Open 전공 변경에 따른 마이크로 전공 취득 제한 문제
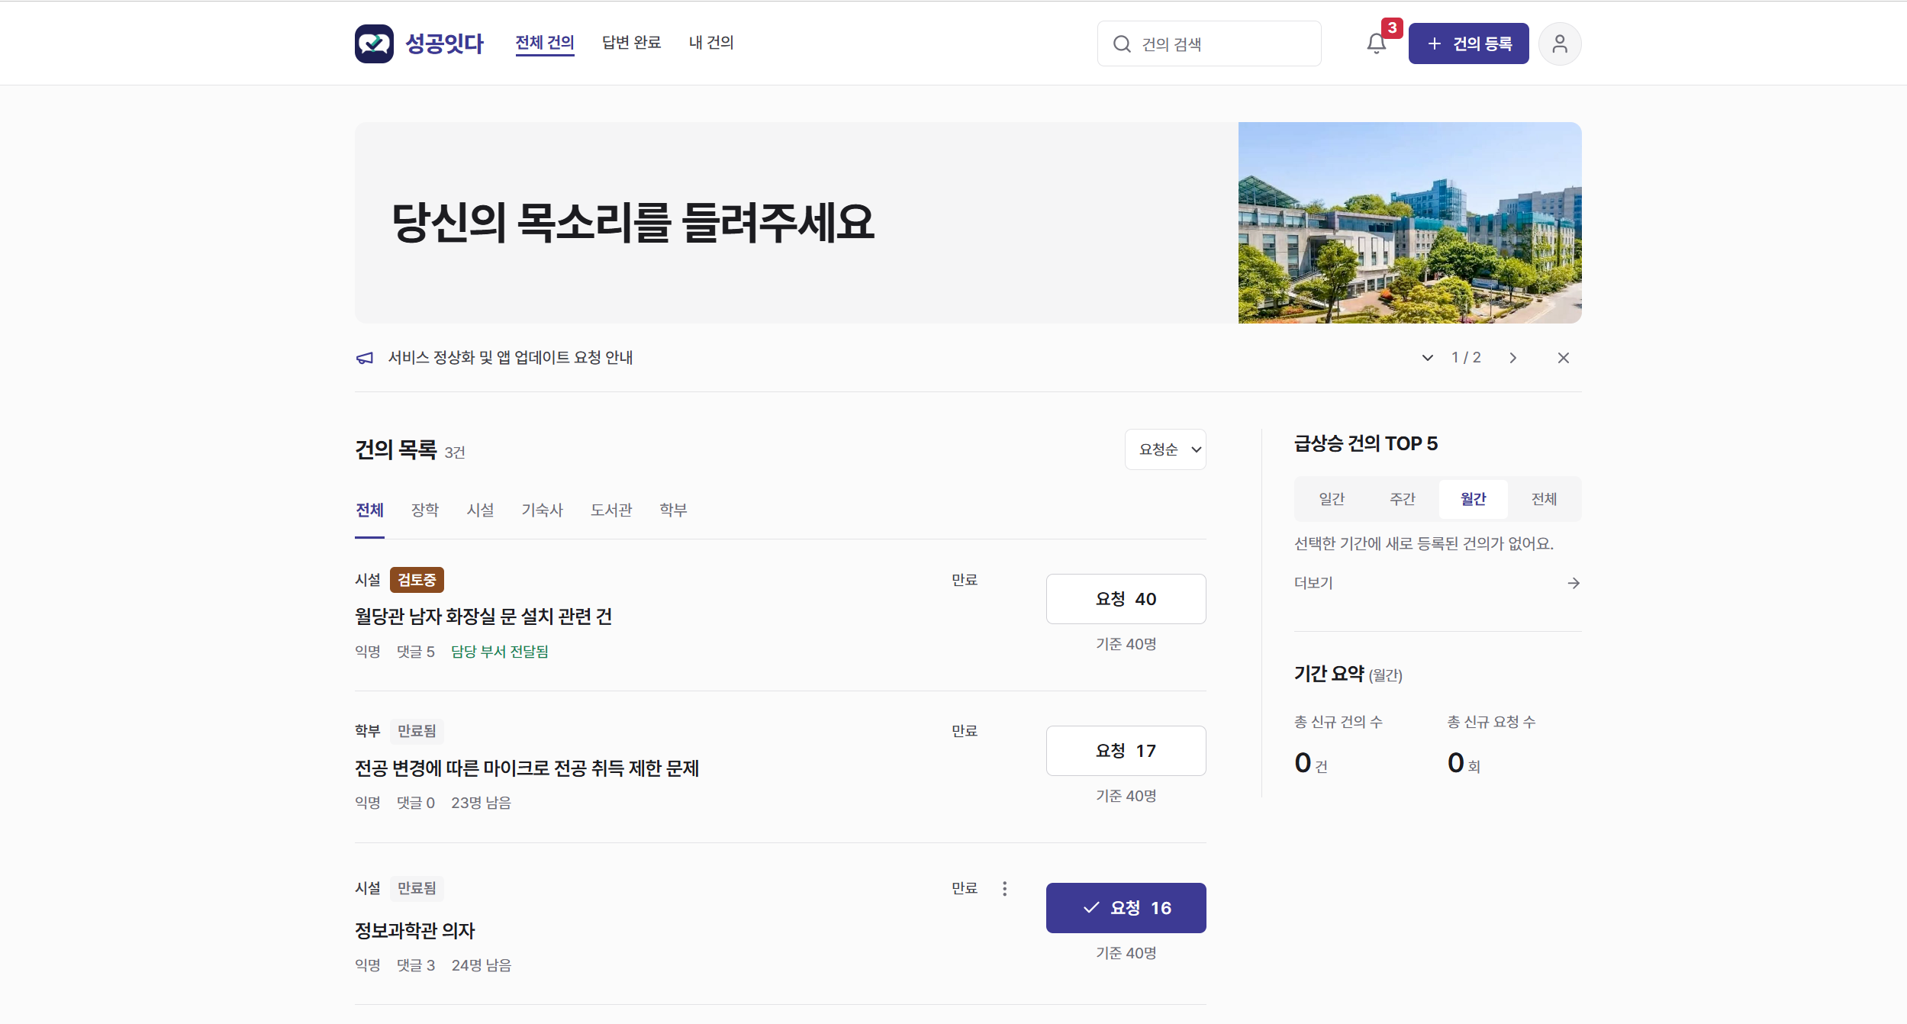The width and height of the screenshot is (1907, 1024). [527, 768]
